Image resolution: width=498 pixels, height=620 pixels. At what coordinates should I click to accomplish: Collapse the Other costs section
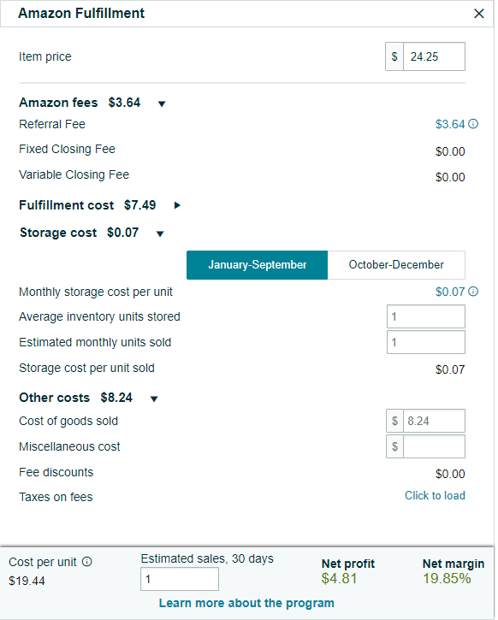[x=154, y=399]
